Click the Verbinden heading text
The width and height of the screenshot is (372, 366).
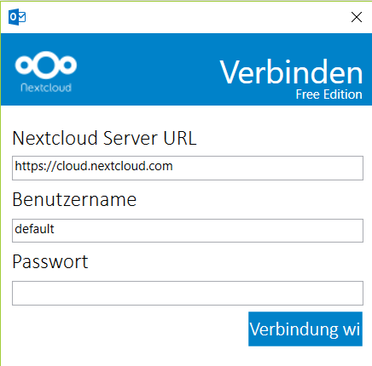coord(291,72)
